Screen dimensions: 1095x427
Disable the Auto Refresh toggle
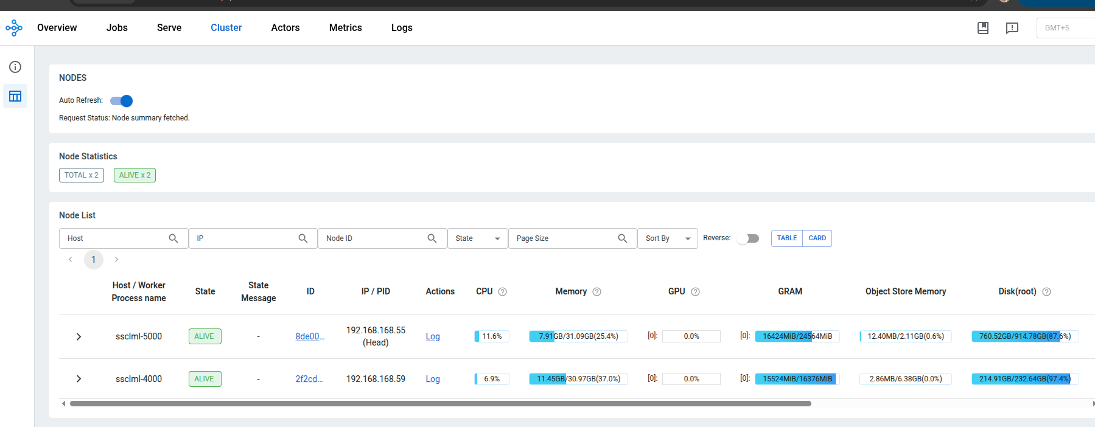(122, 101)
